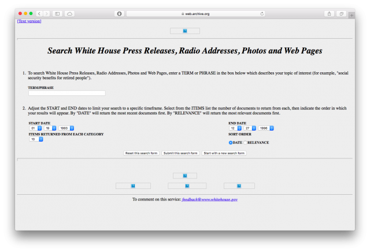Open the Share icon in toolbar
This screenshot has width=370, height=252.
tap(329, 13)
